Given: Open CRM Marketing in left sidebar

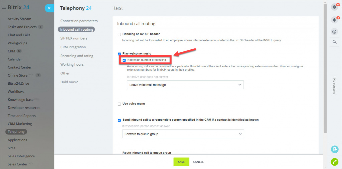Looking at the screenshot, I should point(20,124).
